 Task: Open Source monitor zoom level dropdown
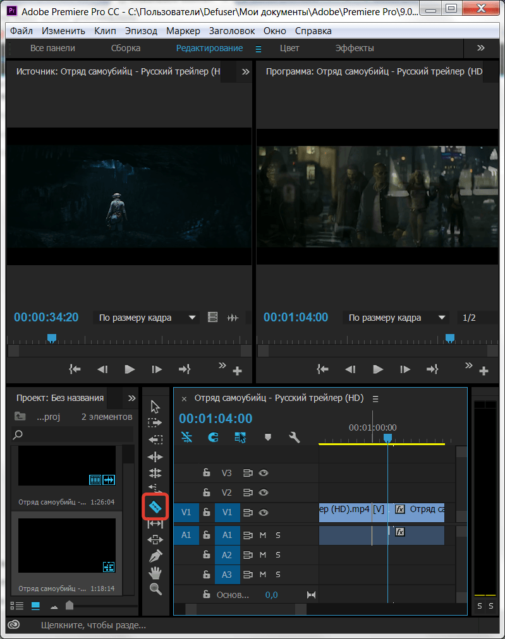point(147,318)
